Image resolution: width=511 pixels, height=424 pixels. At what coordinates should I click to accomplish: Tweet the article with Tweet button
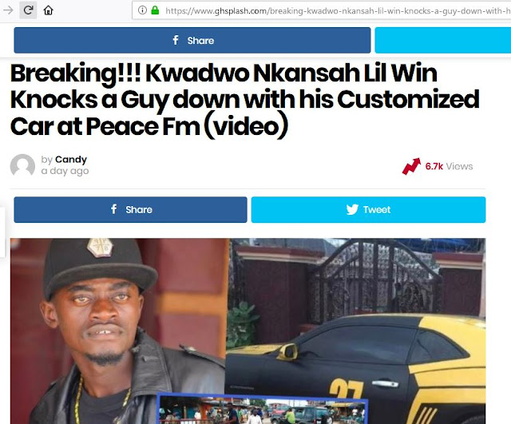(x=368, y=209)
